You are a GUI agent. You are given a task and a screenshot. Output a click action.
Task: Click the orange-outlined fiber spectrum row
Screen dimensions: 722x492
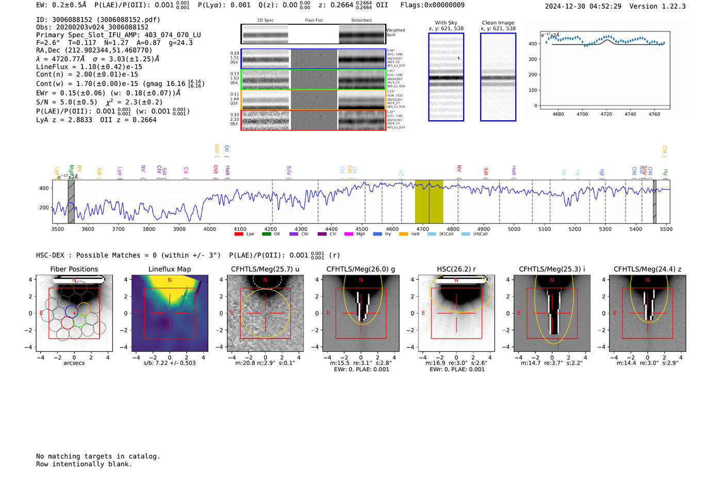point(313,100)
